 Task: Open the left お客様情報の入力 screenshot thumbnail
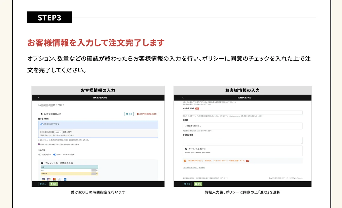[x=98, y=136]
